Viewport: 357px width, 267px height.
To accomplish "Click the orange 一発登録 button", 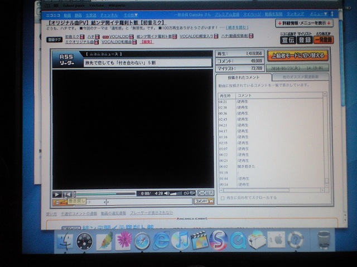I will click(x=324, y=40).
